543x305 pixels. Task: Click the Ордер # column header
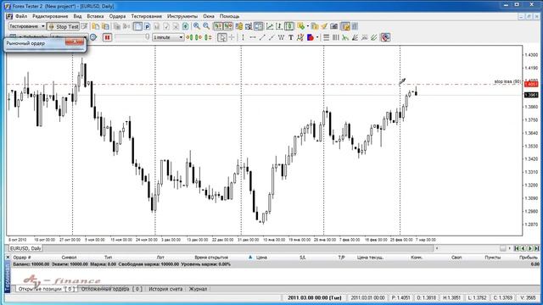point(22,258)
